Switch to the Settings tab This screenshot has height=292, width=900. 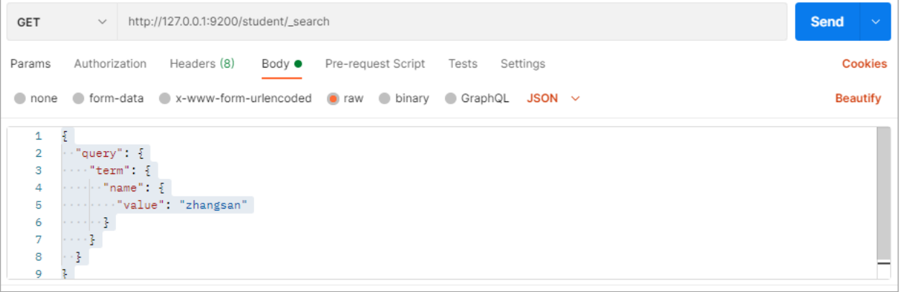[523, 64]
